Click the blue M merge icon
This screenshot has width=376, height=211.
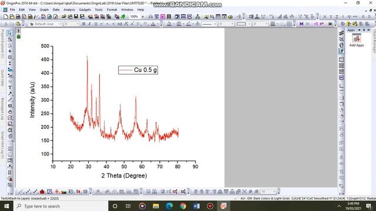click(x=301, y=24)
